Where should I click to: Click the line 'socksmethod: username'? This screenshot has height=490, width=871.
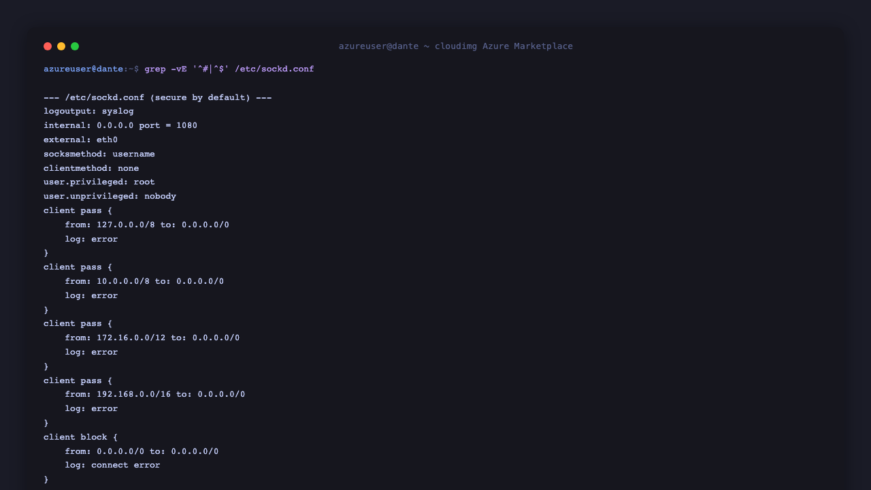[x=99, y=154]
